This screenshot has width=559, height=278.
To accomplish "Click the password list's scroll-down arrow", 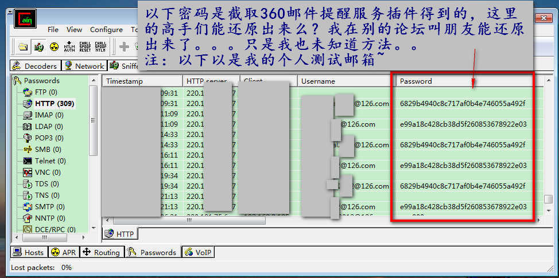I will click(549, 211).
